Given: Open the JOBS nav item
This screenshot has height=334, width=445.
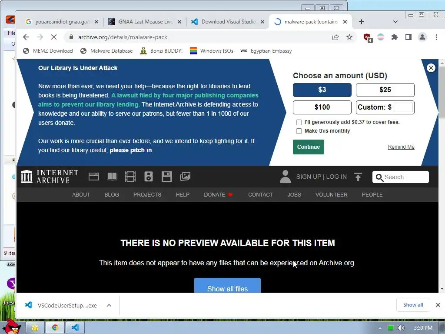Looking at the screenshot, I should pos(294,195).
